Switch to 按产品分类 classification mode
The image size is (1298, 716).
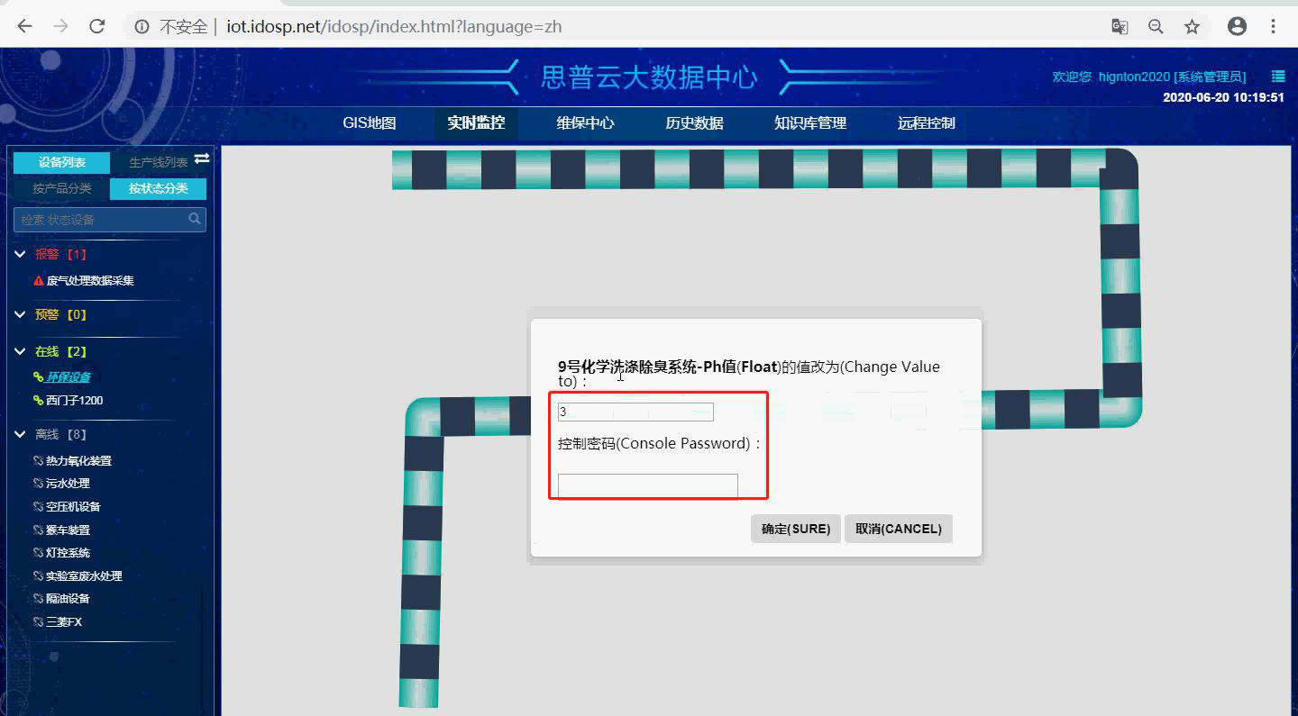point(60,188)
